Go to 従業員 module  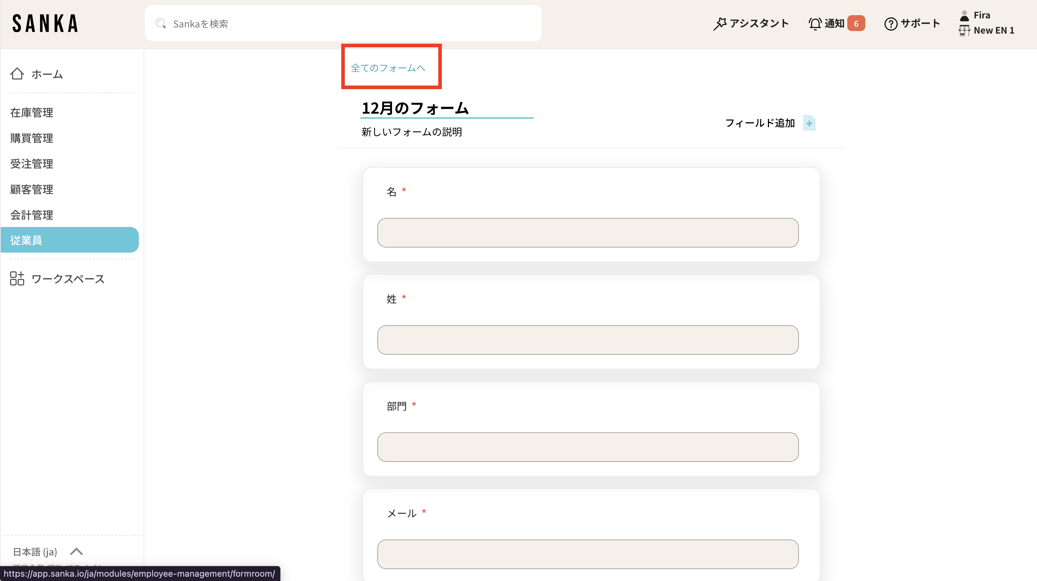click(69, 240)
